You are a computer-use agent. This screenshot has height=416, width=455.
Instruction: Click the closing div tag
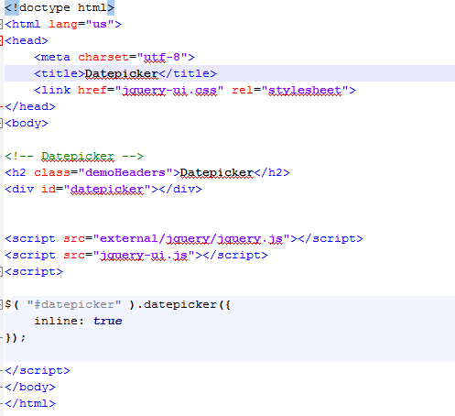click(180, 189)
